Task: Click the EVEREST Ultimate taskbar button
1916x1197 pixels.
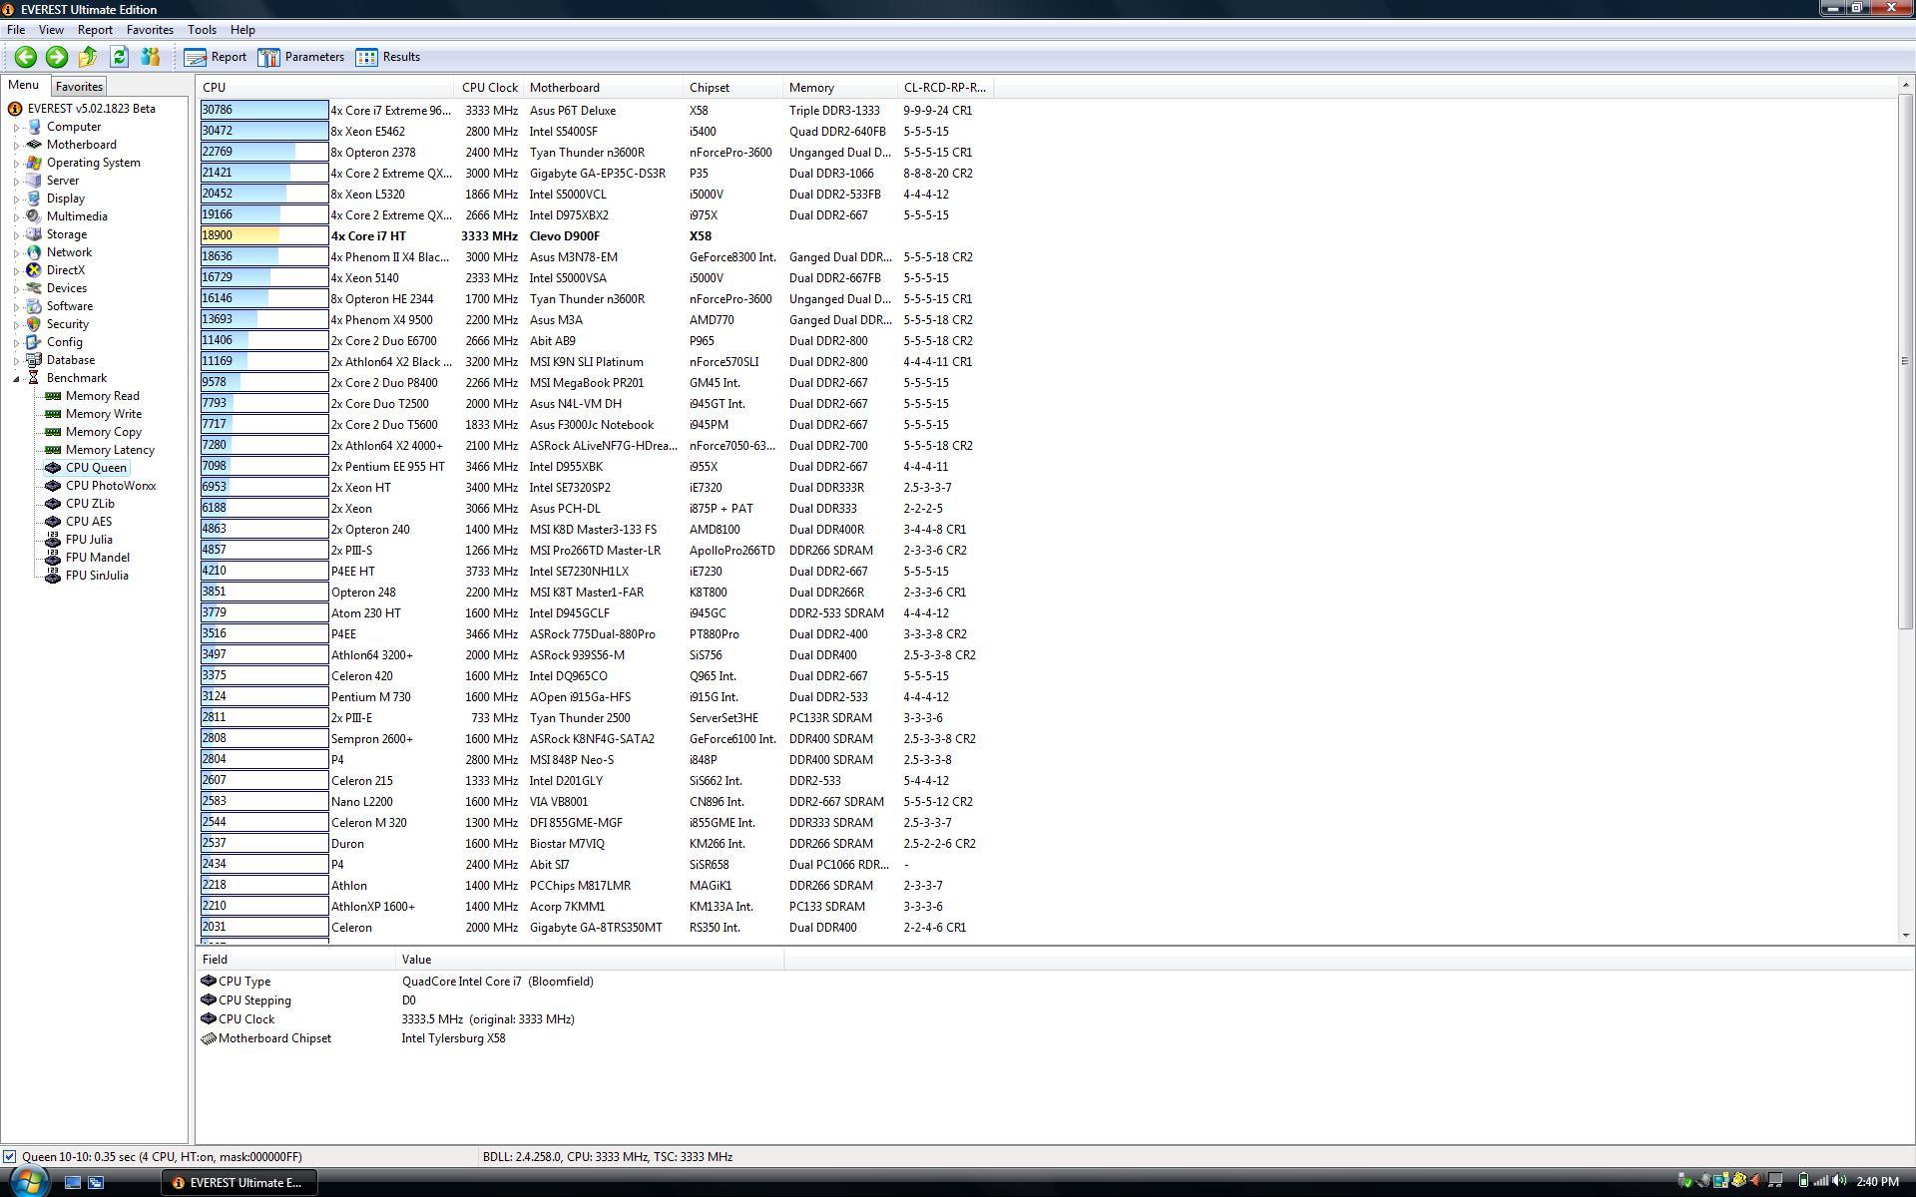Action: point(239,1183)
